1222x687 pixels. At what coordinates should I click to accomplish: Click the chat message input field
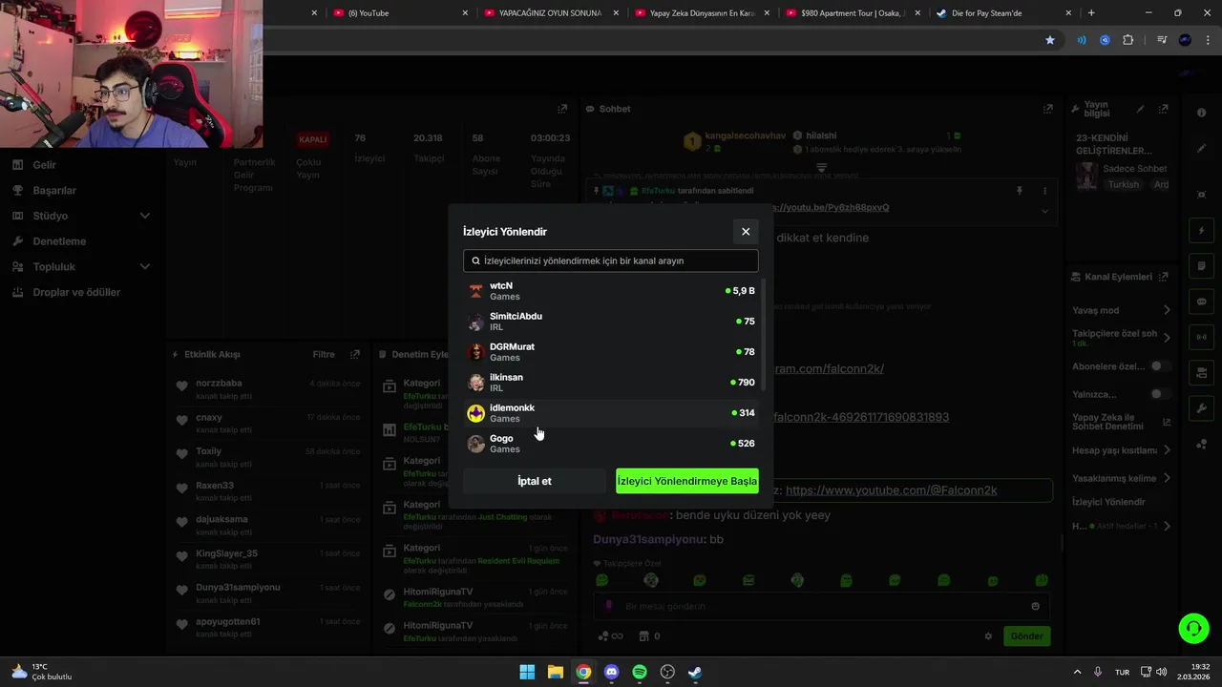(x=821, y=606)
